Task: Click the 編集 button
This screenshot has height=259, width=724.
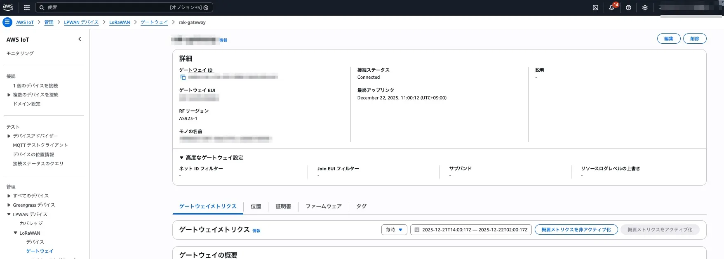Action: (x=669, y=39)
